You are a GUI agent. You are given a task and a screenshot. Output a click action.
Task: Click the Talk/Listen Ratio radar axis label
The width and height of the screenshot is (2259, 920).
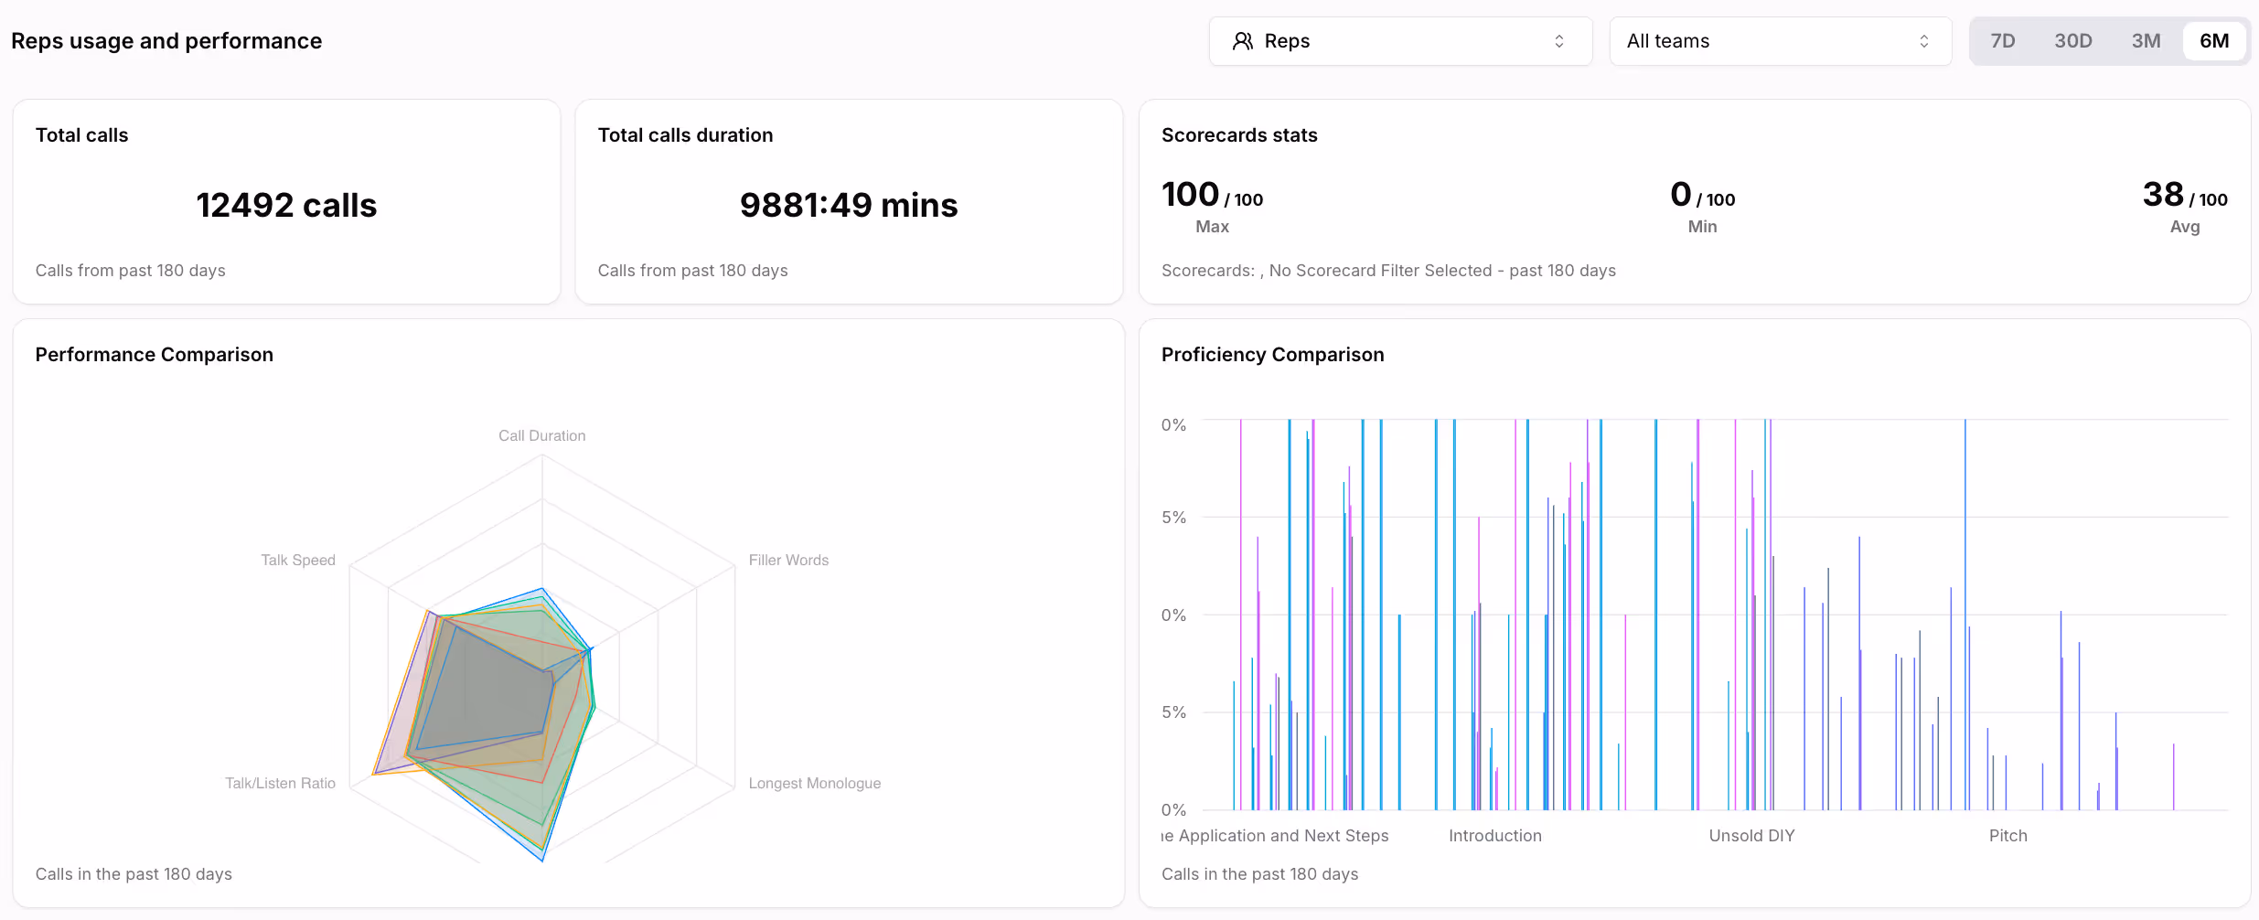[x=281, y=783]
